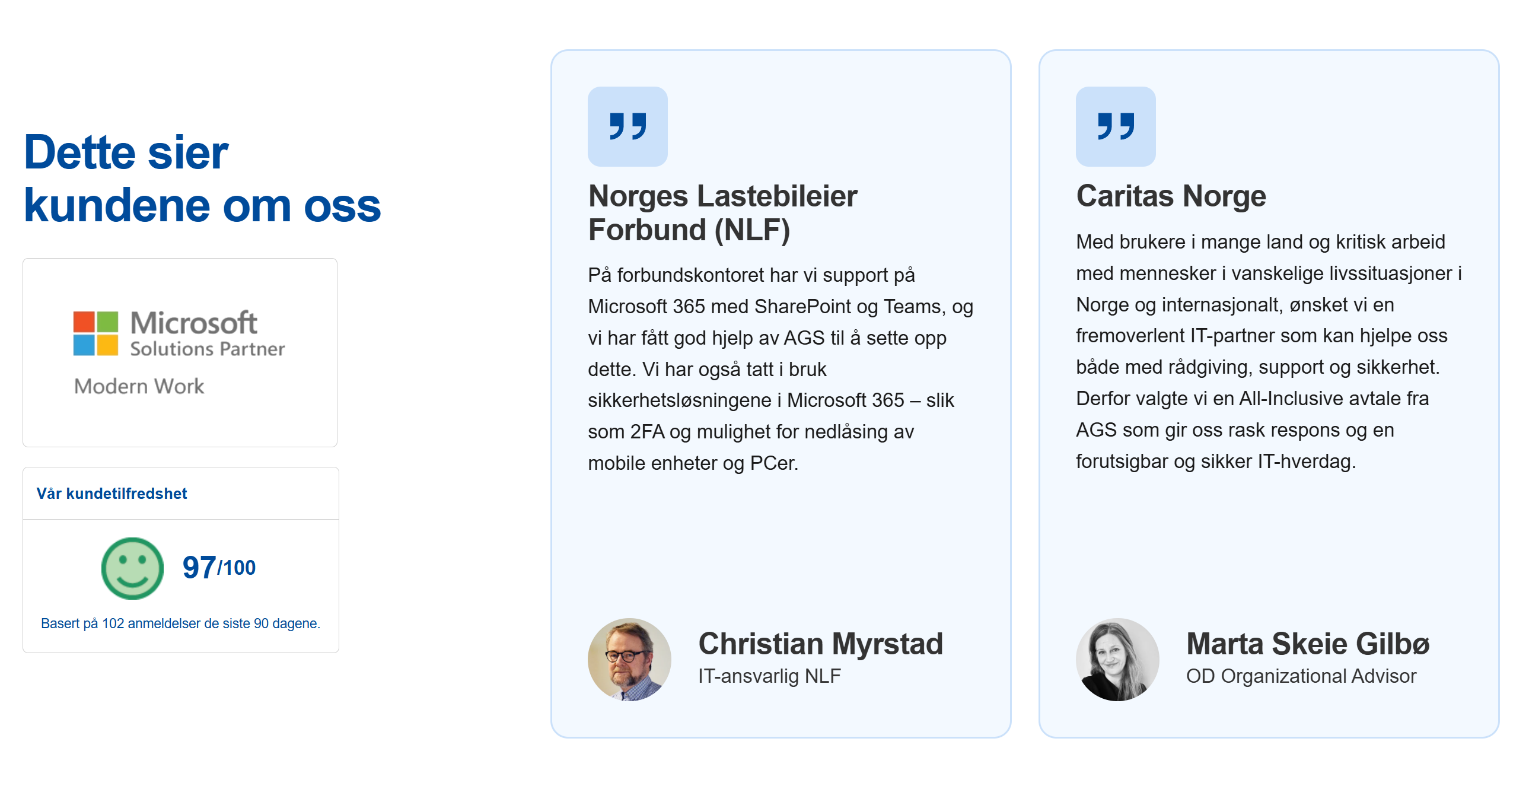The height and width of the screenshot is (786, 1529).
Task: Click the NLF testimonial paragraph about Microsoft 365
Action: (x=780, y=368)
